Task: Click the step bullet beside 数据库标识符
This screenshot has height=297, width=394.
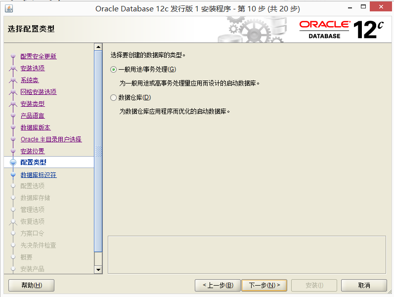Action: [13, 174]
